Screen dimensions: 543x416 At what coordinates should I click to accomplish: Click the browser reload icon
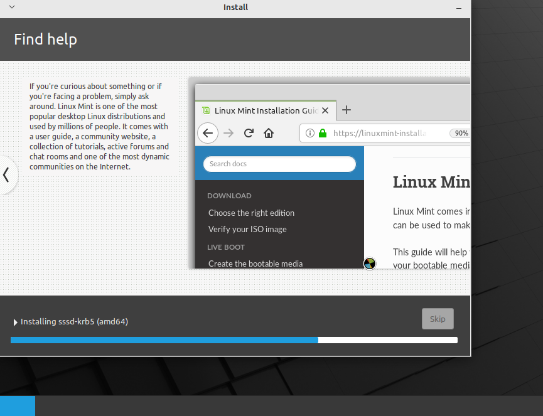[x=249, y=133]
